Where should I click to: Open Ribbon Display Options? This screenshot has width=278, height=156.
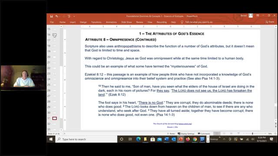click(258, 16)
